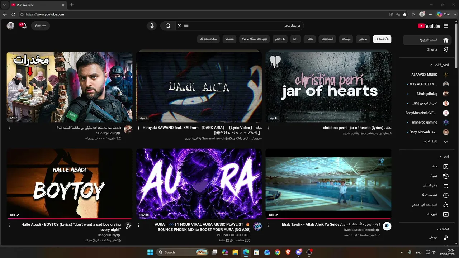Select the Video games (ألعاب فيديو) chip
Image resolution: width=459 pixels, height=258 pixels.
tap(328, 39)
